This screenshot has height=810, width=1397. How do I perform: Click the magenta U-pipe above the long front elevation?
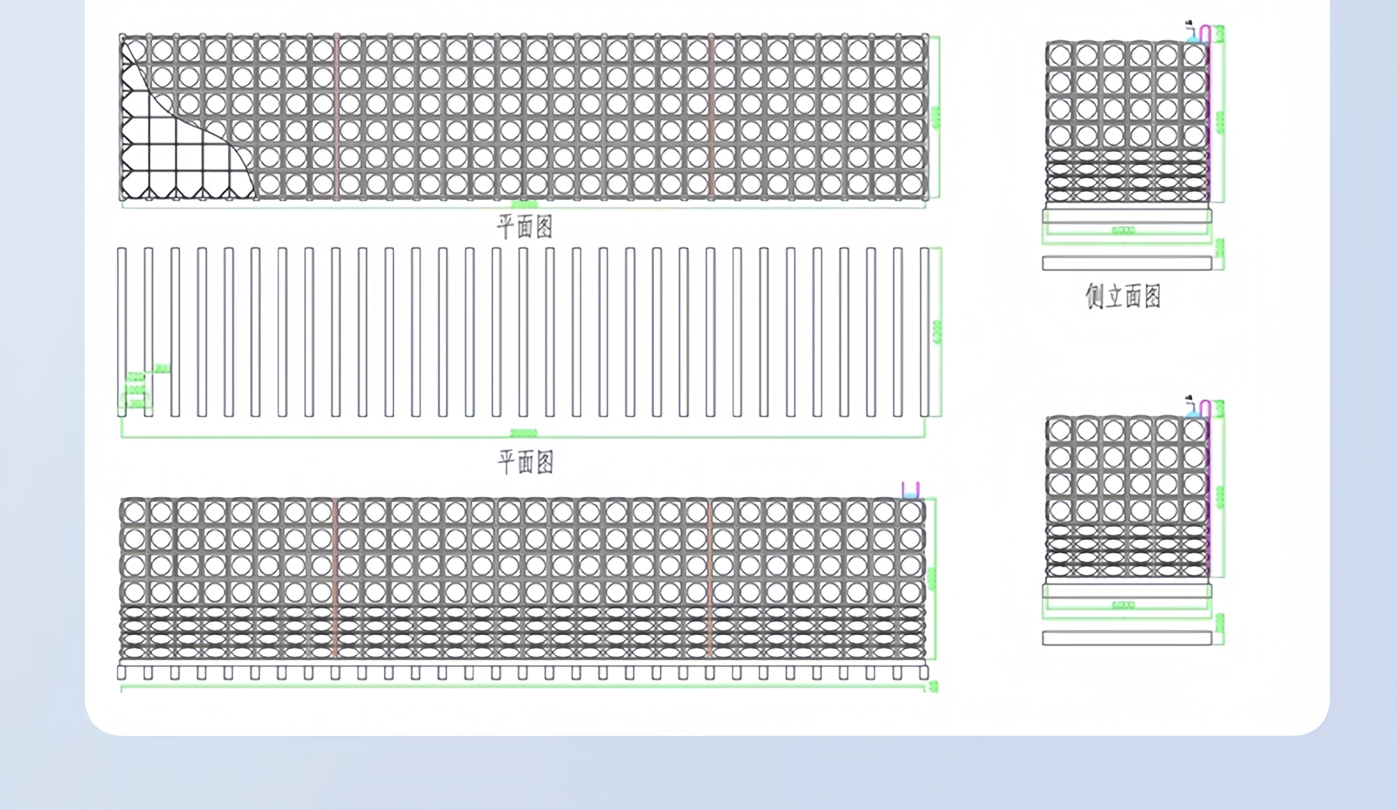click(x=911, y=490)
